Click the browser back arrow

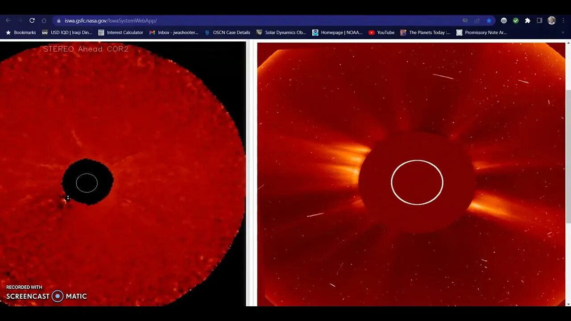pyautogui.click(x=8, y=21)
